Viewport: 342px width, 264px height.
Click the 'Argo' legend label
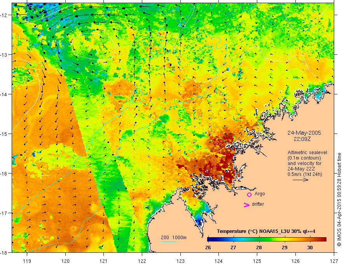pyautogui.click(x=260, y=194)
